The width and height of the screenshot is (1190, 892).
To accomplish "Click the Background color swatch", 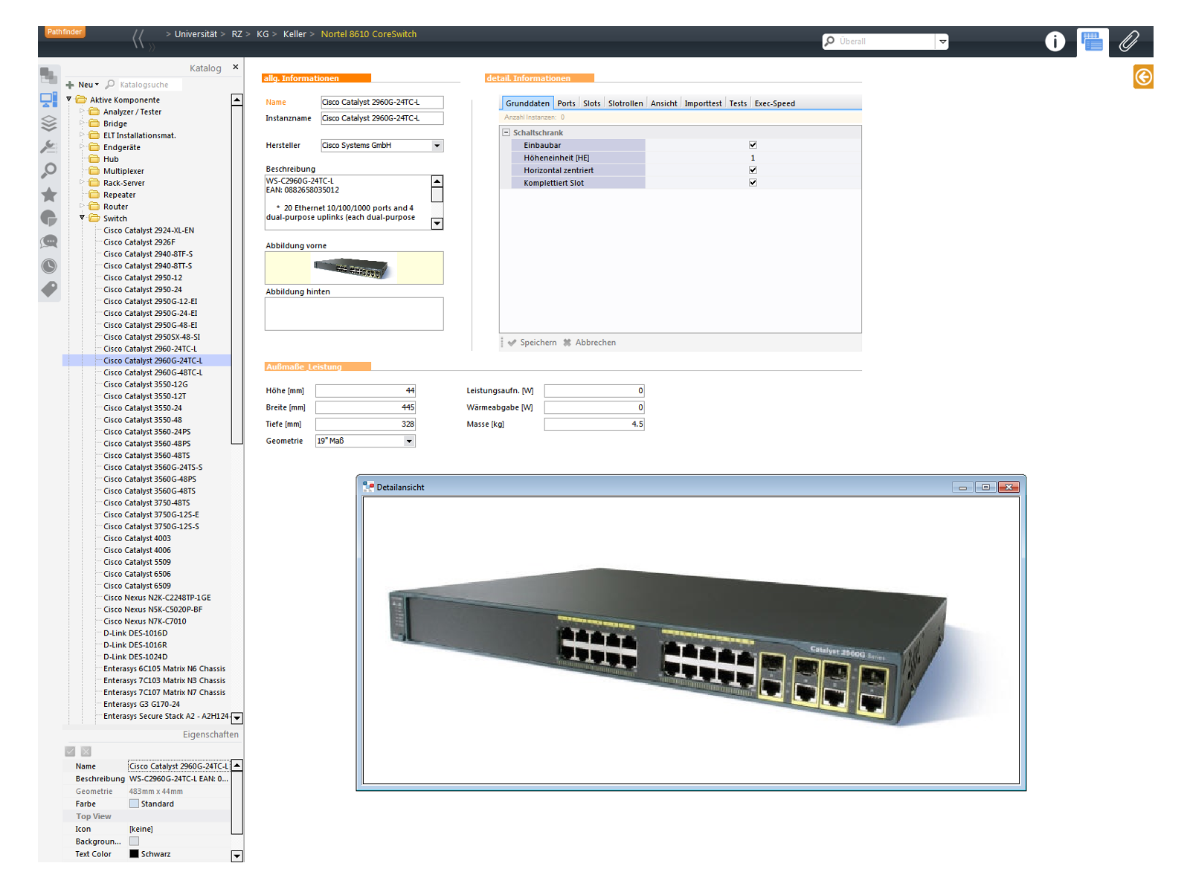I will click(x=134, y=841).
